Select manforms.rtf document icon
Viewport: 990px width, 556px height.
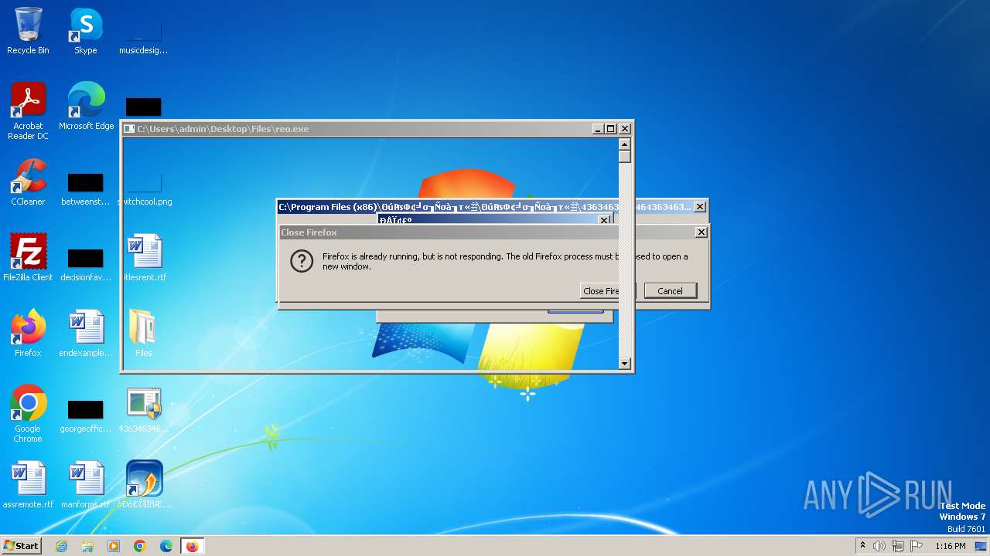pyautogui.click(x=86, y=484)
